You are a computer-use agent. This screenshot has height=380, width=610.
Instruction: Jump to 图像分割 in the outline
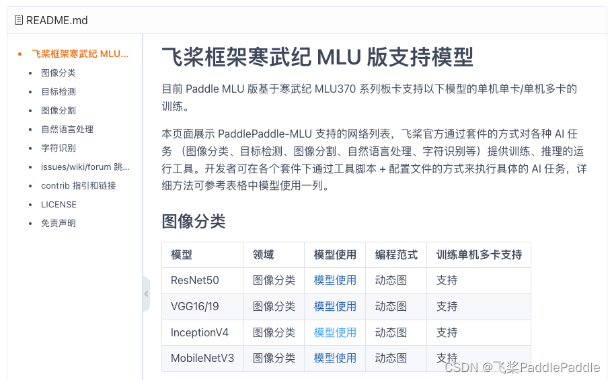(59, 110)
